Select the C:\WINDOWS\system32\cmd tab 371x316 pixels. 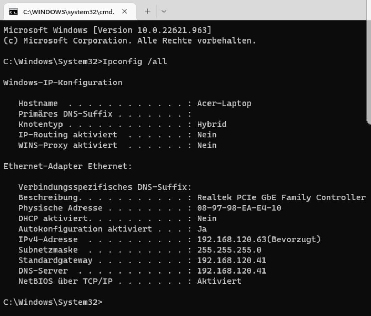tap(68, 12)
